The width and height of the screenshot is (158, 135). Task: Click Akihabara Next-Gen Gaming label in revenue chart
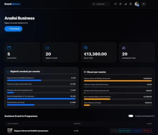tap(96, 91)
